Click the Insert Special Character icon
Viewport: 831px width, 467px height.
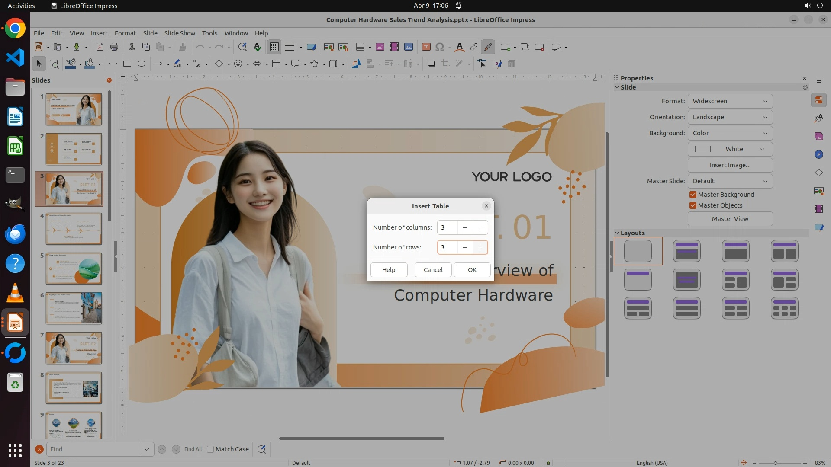(439, 47)
